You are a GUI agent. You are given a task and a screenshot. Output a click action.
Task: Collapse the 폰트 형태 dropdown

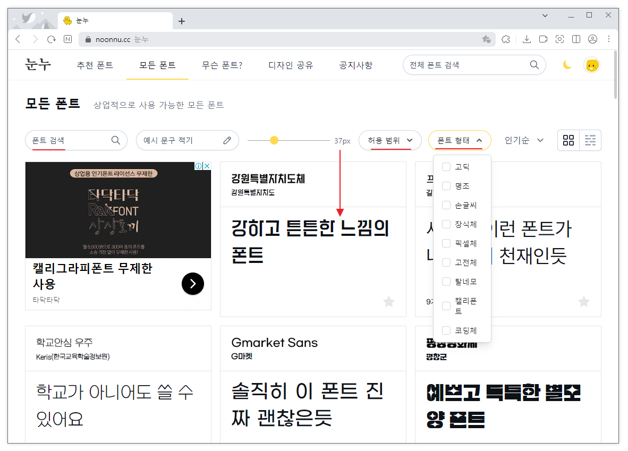point(460,140)
